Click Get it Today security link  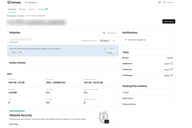click(x=14, y=124)
